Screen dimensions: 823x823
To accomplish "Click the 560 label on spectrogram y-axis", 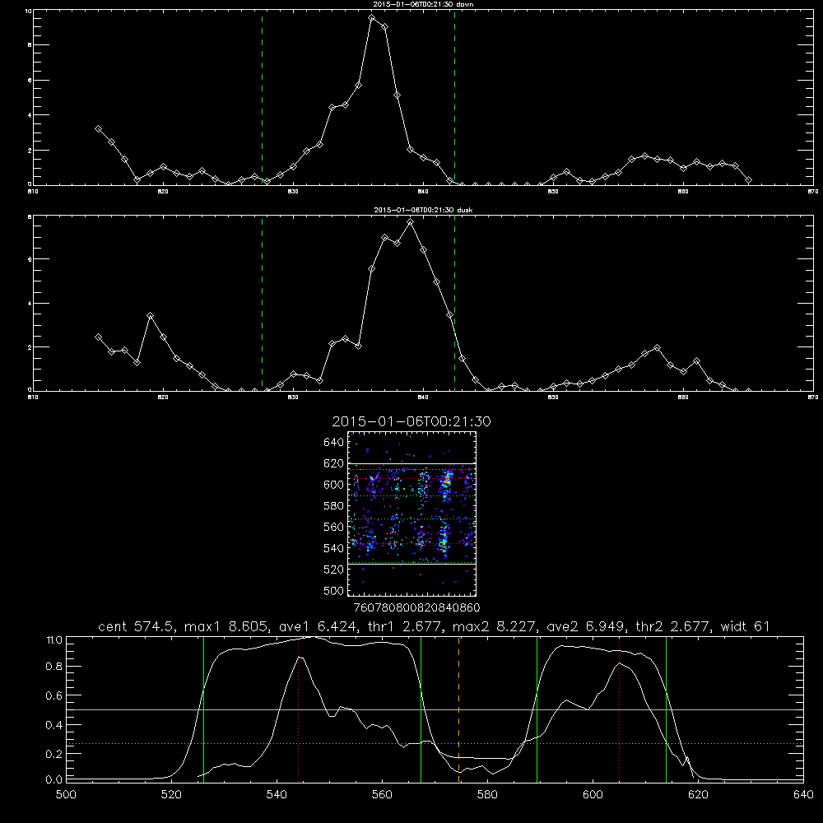I will (x=334, y=527).
